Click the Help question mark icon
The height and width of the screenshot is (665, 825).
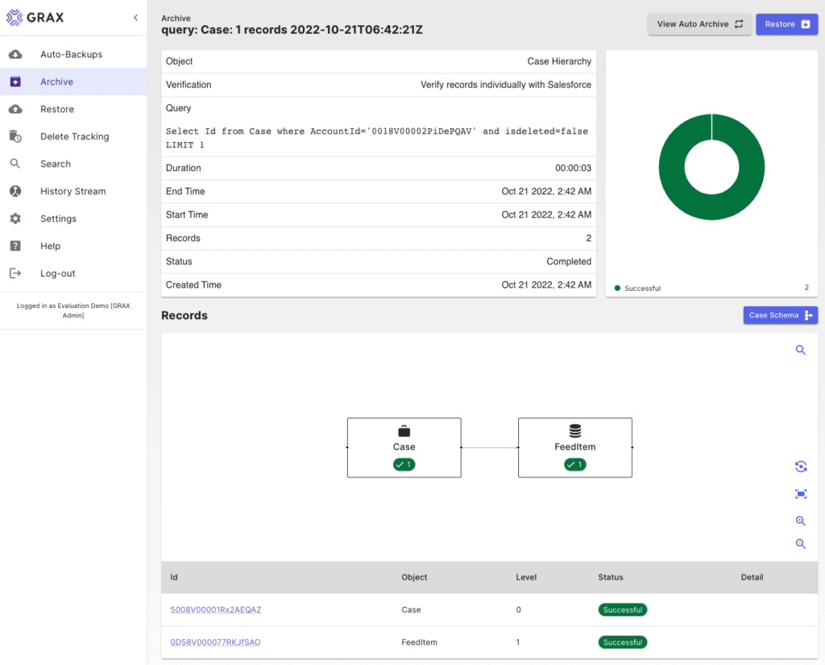coord(16,246)
